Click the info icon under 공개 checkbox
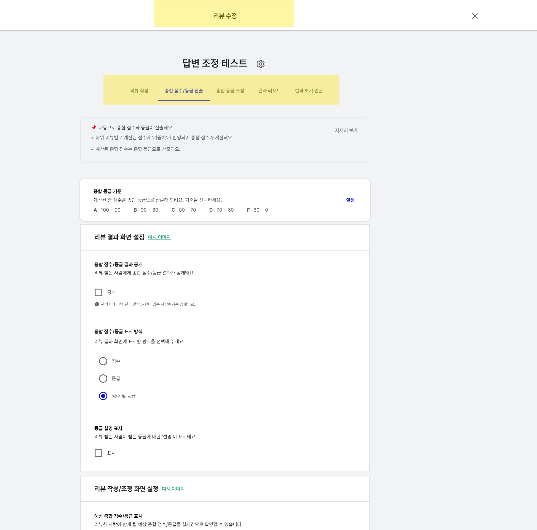537x530 pixels. pyautogui.click(x=97, y=304)
